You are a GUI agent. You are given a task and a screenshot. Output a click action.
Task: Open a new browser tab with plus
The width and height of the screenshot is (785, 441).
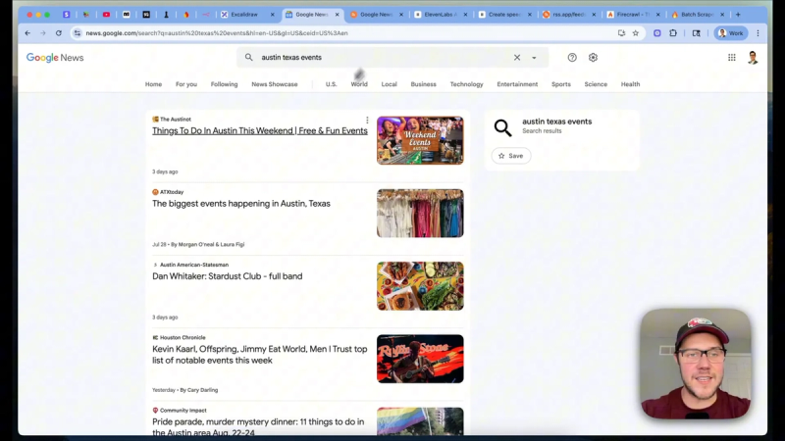738,15
